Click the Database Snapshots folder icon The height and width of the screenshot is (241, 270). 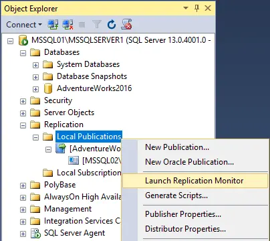(47, 77)
